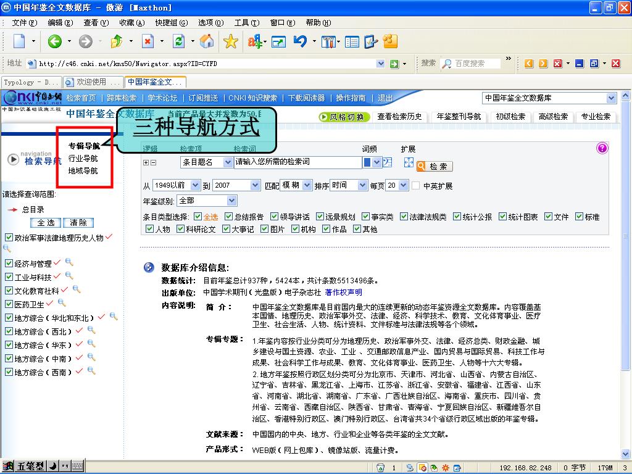Click the new page toolbar icon
Image resolution: width=632 pixels, height=474 pixels.
19,41
